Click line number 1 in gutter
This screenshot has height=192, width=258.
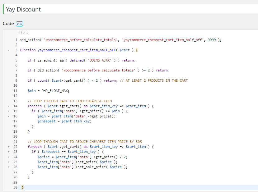coord(16,40)
